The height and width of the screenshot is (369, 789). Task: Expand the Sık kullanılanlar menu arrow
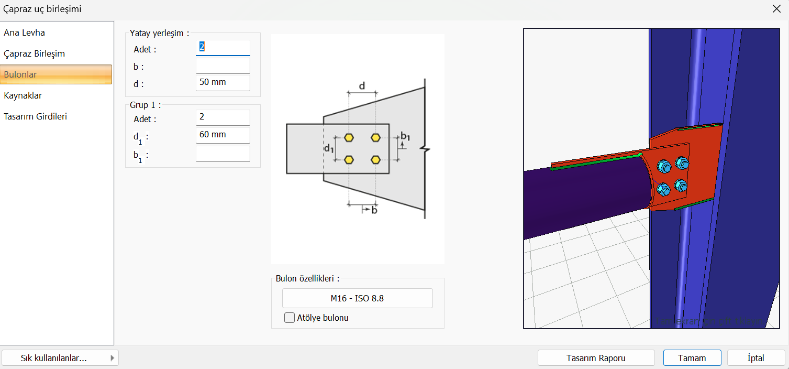point(113,358)
